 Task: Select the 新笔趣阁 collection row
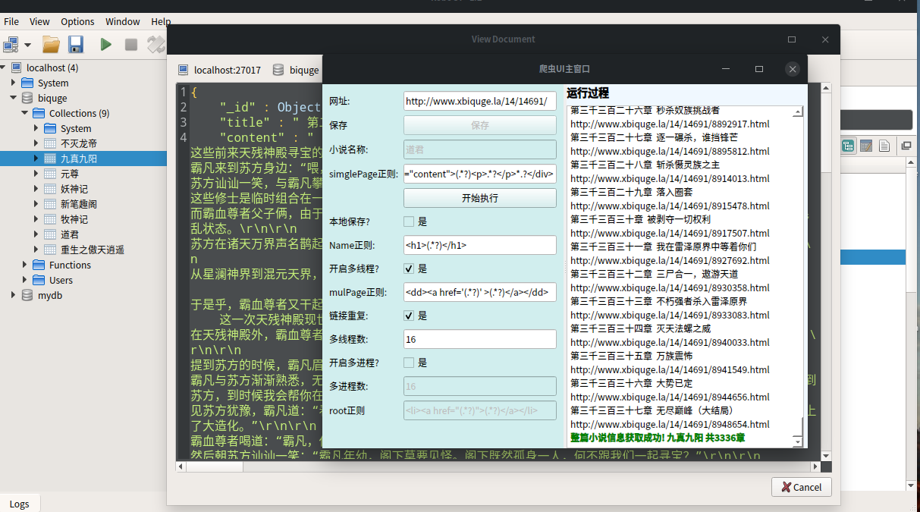pos(83,204)
